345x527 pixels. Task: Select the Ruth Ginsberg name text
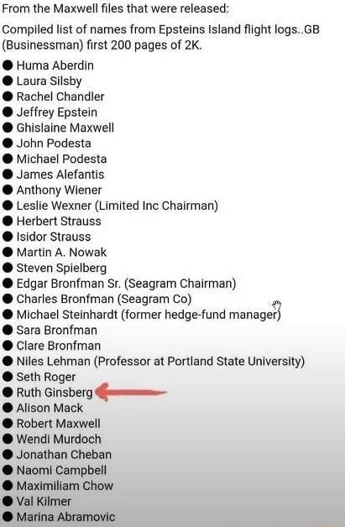(55, 392)
